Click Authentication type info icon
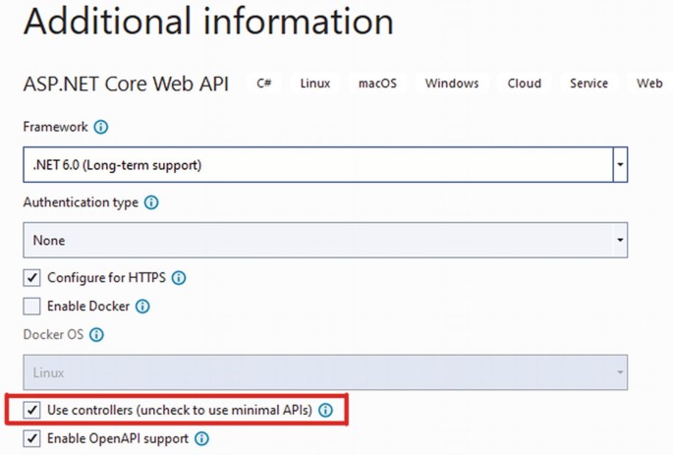This screenshot has width=673, height=455. coord(151,202)
